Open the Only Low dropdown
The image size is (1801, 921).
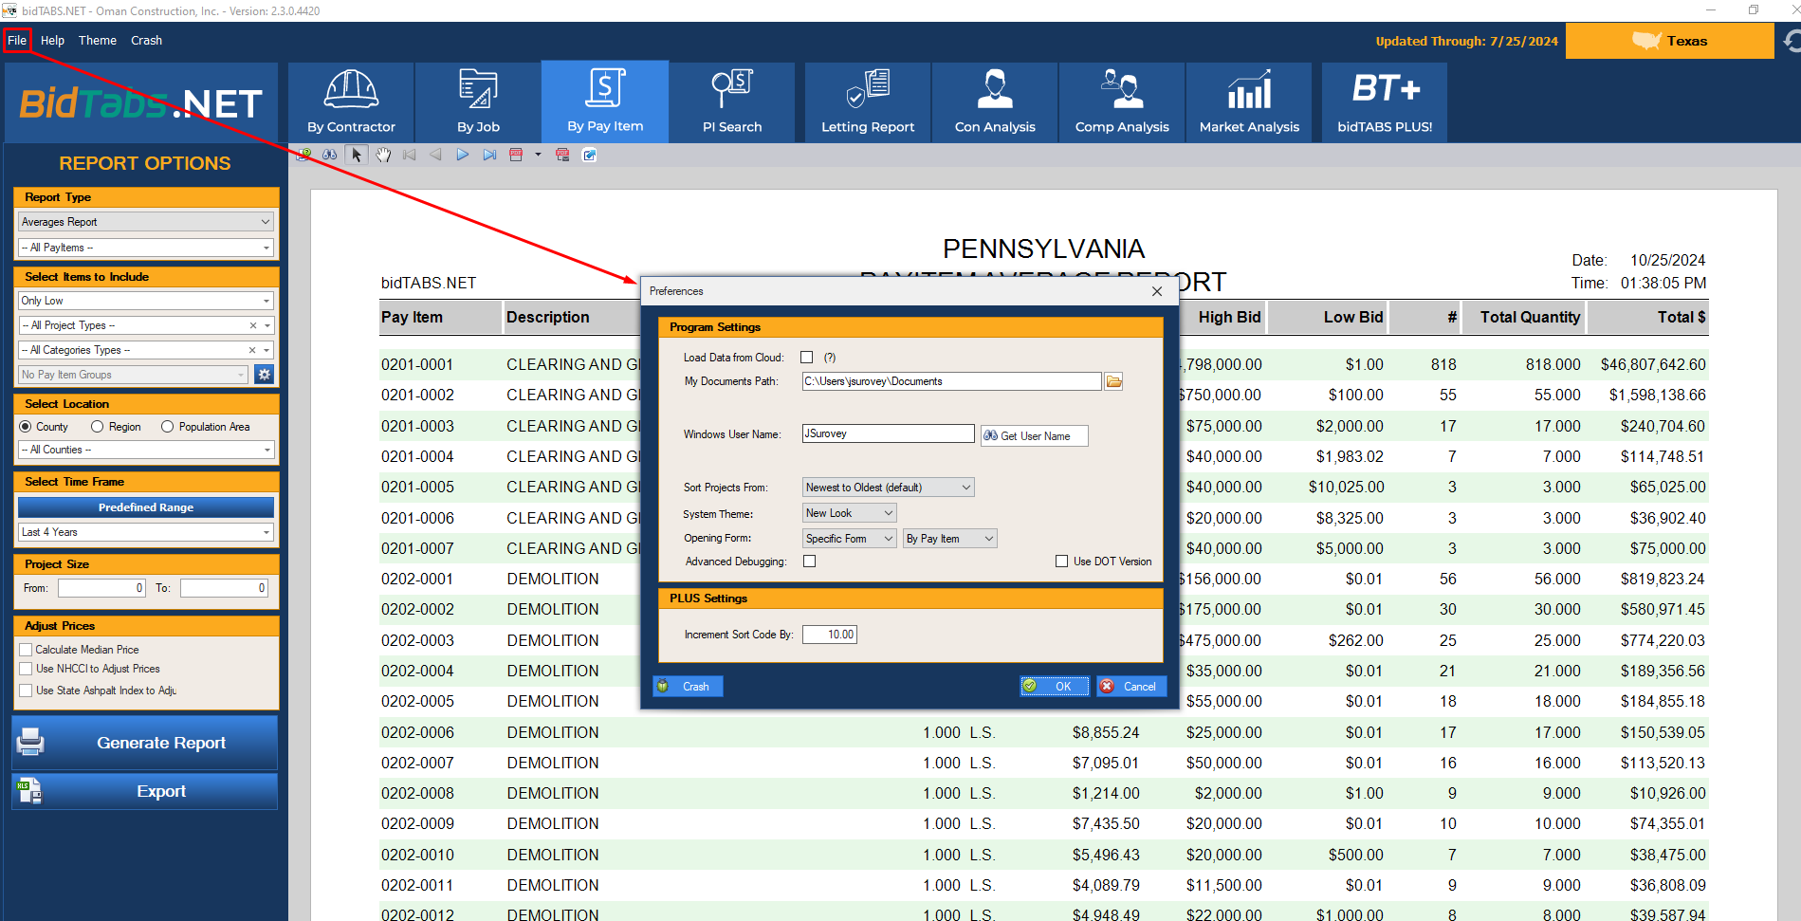tap(146, 301)
